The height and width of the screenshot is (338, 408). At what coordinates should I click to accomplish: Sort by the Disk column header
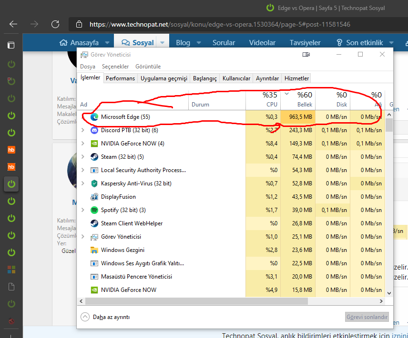pos(333,100)
